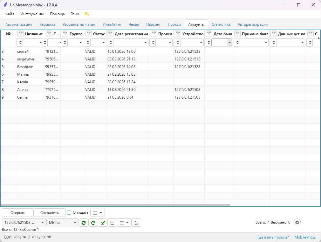Click the filter mode icon under Статус
321x242 pixels.
[88, 43]
